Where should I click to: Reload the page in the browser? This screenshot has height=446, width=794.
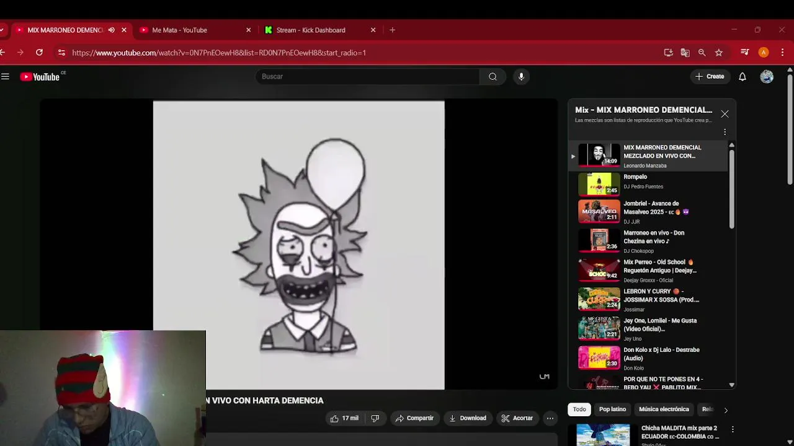[x=39, y=53]
